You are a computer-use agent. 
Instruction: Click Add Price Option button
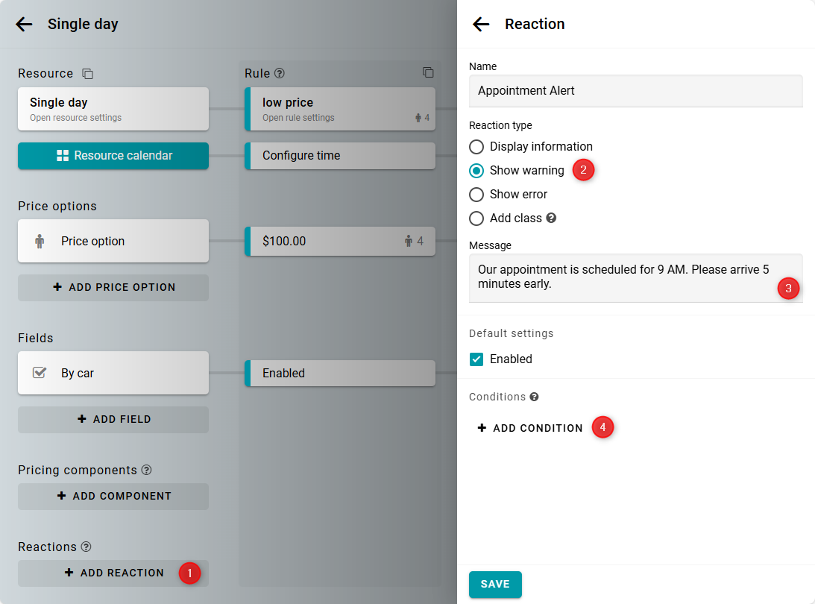[113, 287]
